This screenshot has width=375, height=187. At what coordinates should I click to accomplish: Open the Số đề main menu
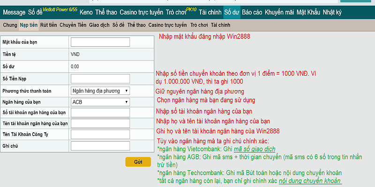(x=35, y=13)
